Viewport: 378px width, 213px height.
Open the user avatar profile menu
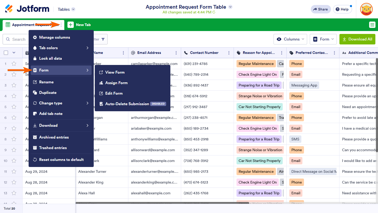point(366,9)
